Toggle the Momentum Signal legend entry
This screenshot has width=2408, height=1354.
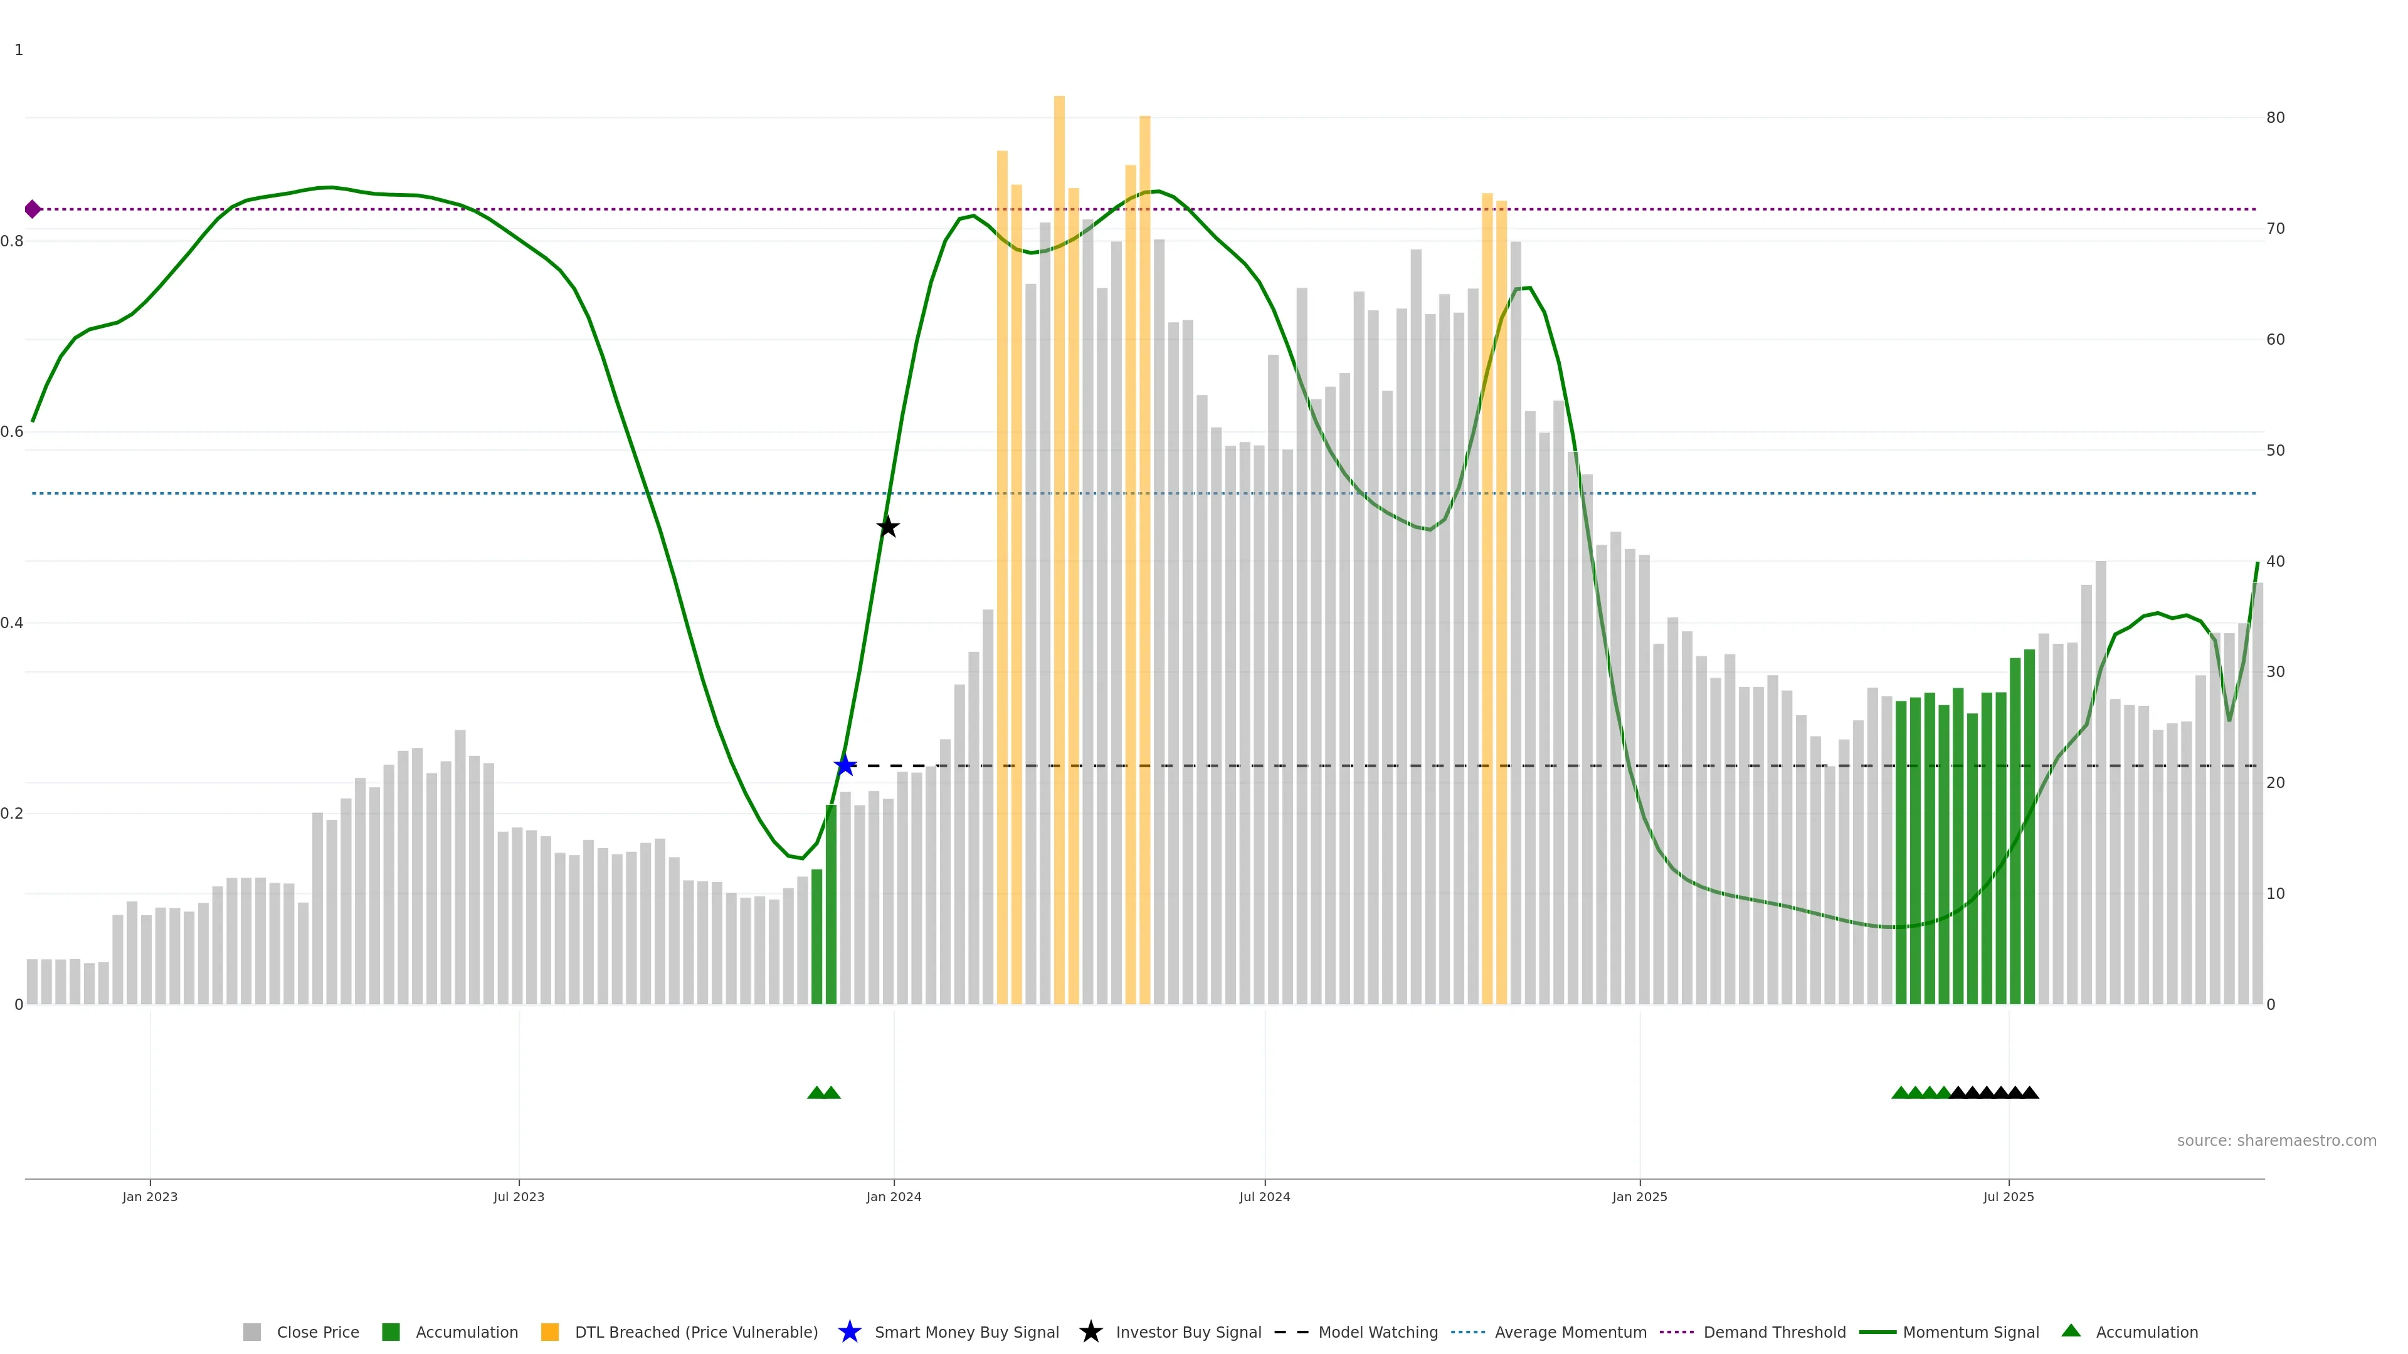tap(1970, 1331)
